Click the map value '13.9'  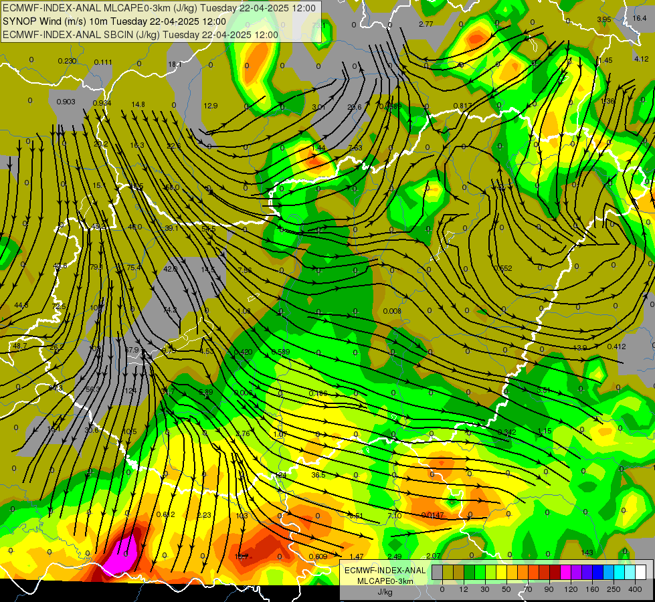580,348
